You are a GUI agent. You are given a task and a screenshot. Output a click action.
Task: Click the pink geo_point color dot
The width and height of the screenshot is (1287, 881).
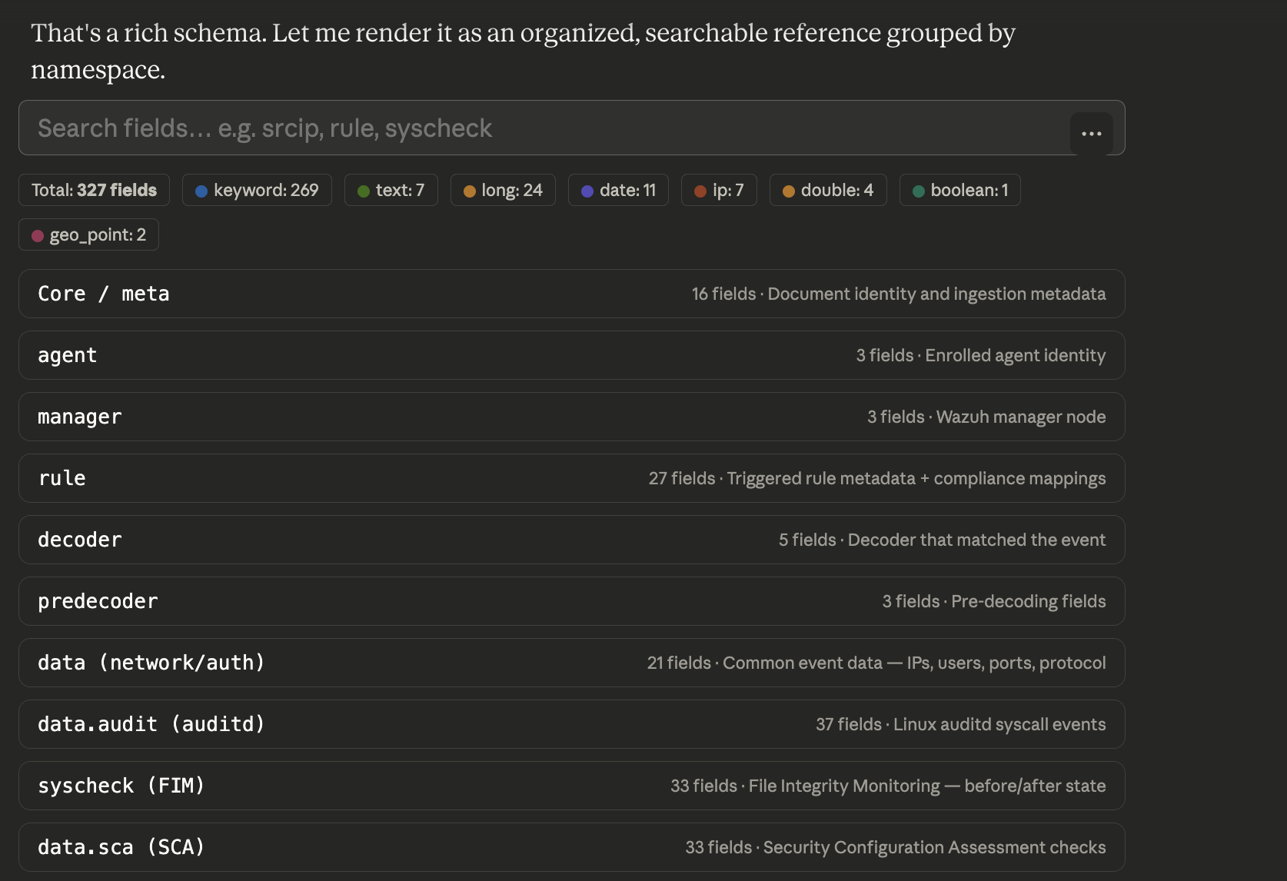pos(38,234)
